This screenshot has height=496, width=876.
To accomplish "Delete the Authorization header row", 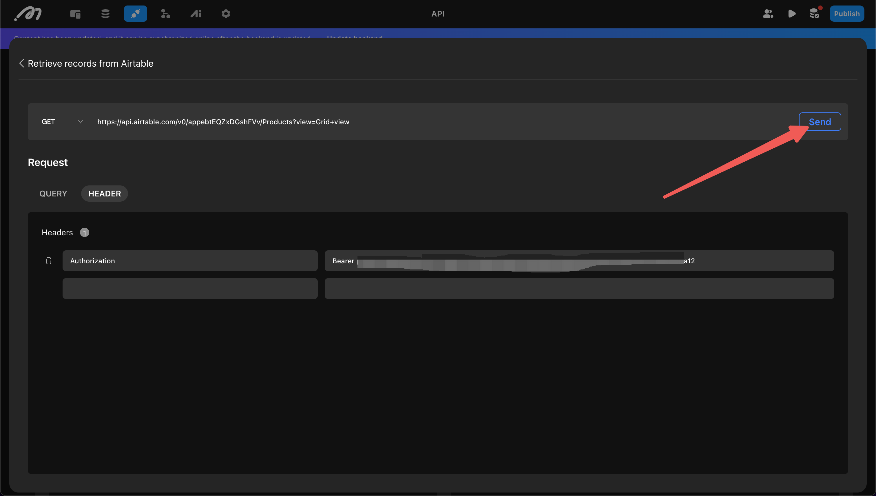I will tap(49, 261).
